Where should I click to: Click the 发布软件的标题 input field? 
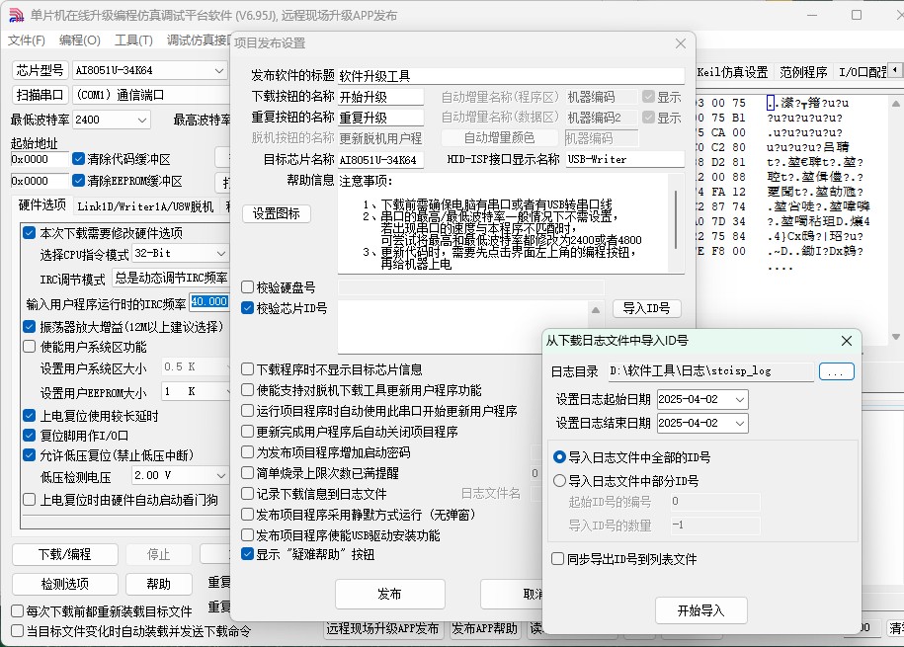510,76
